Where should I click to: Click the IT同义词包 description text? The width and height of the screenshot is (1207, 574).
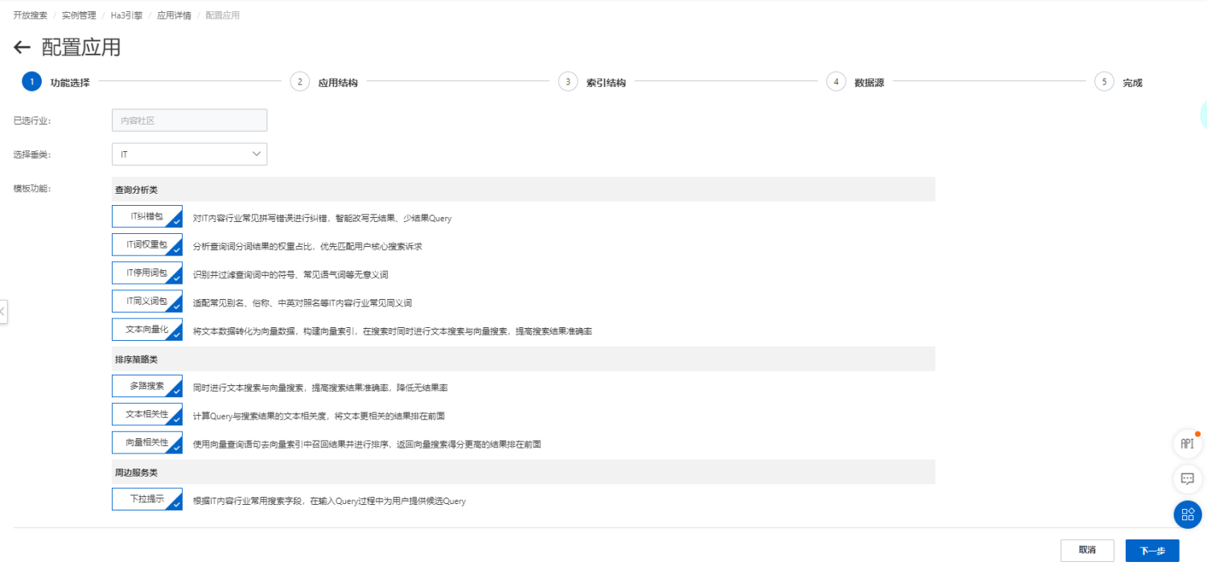(303, 303)
